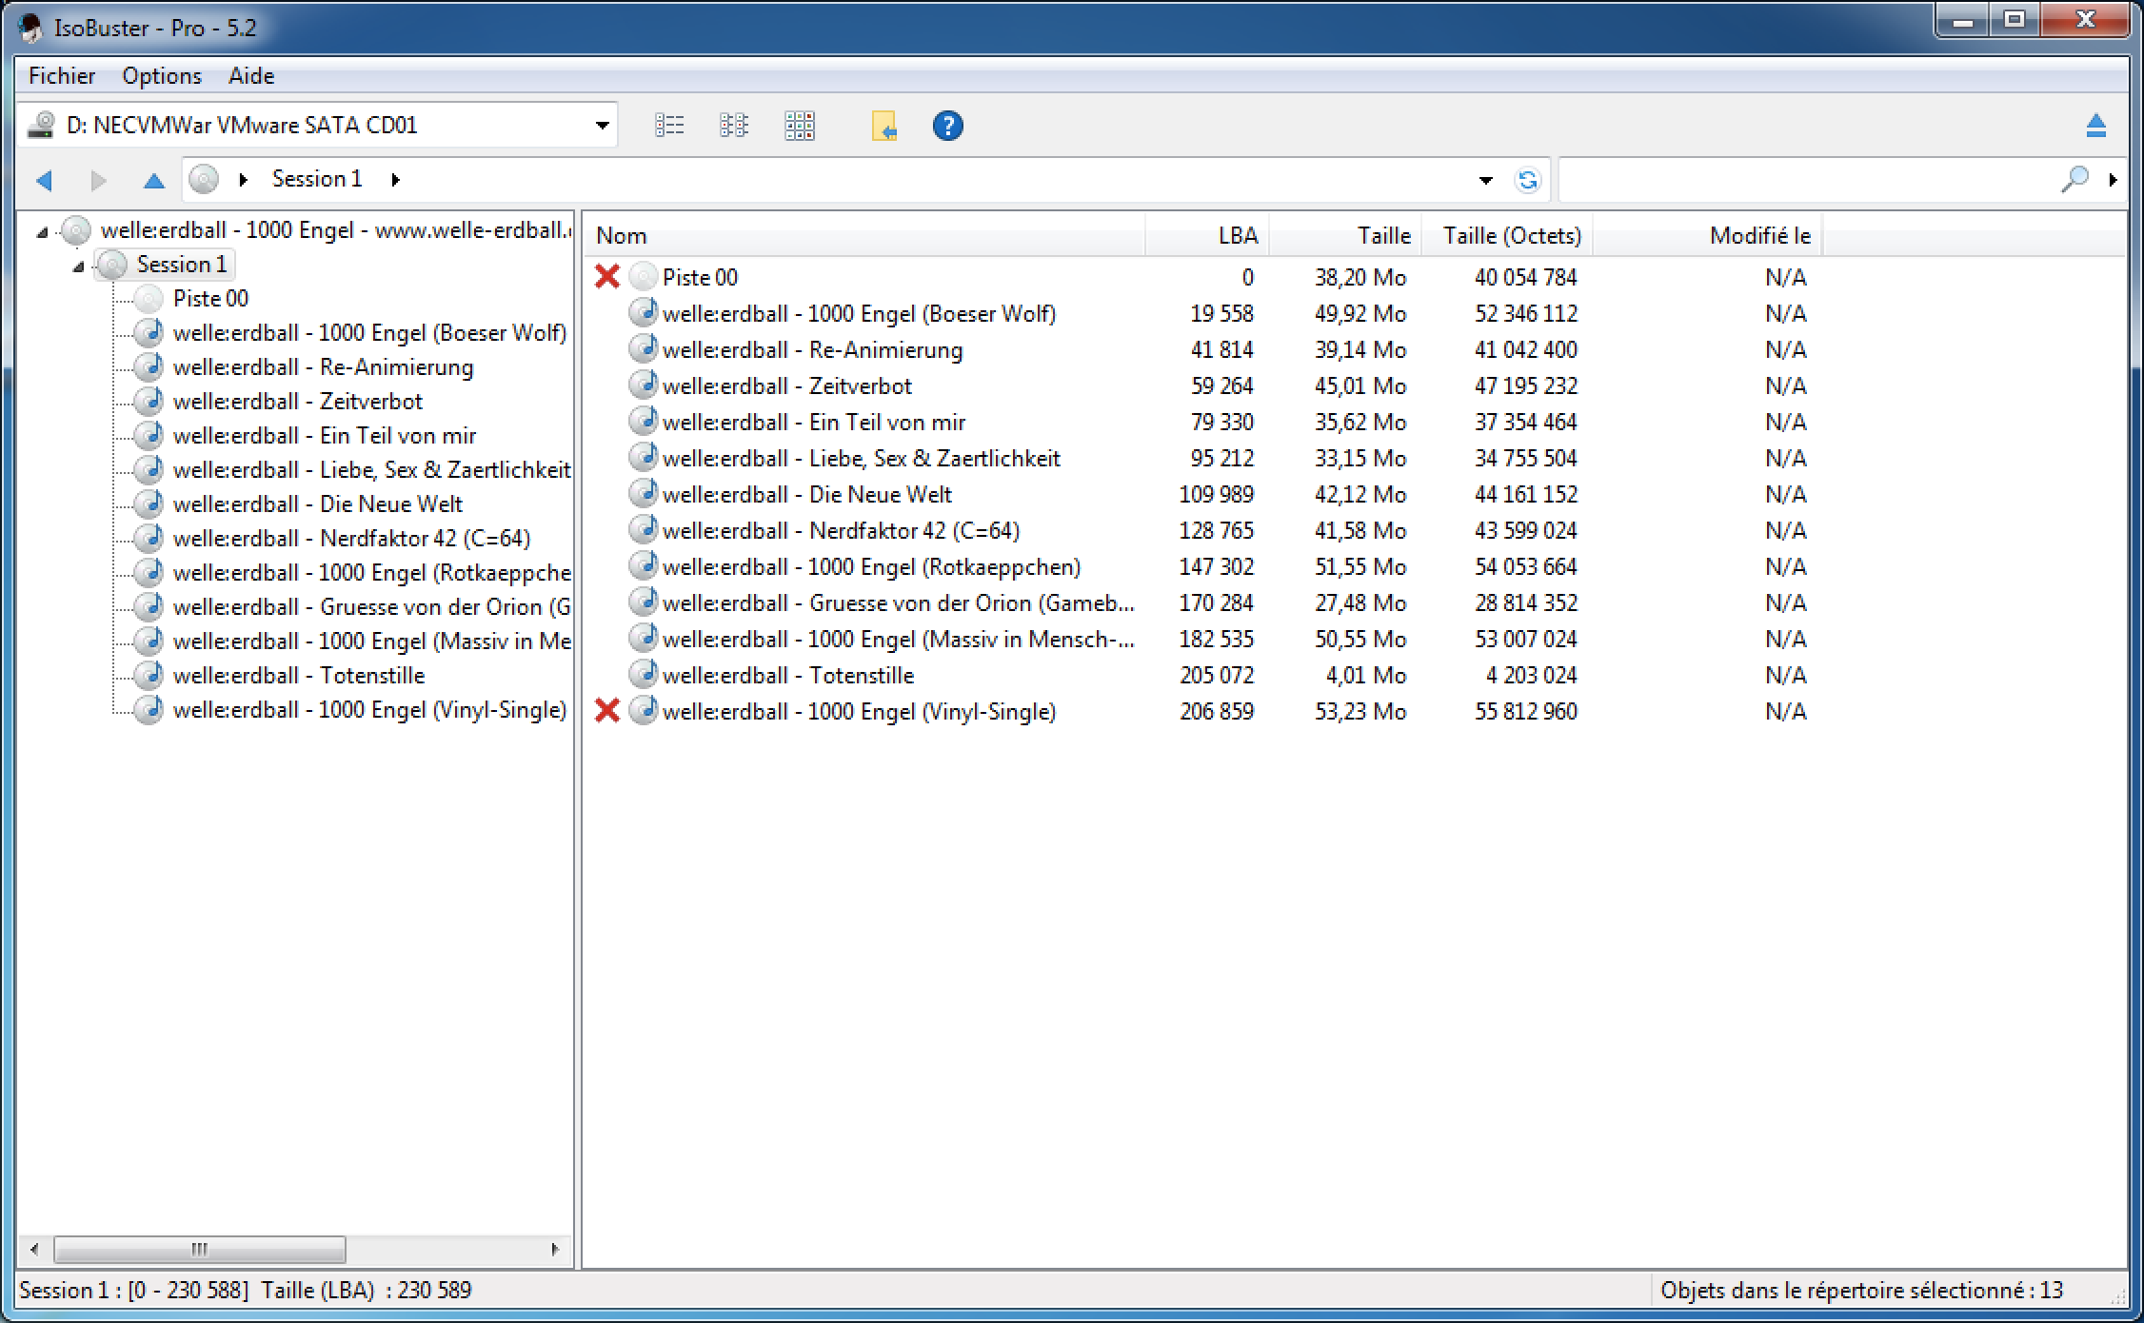
Task: Click Session 1 in the breadcrumb path
Action: pos(317,179)
